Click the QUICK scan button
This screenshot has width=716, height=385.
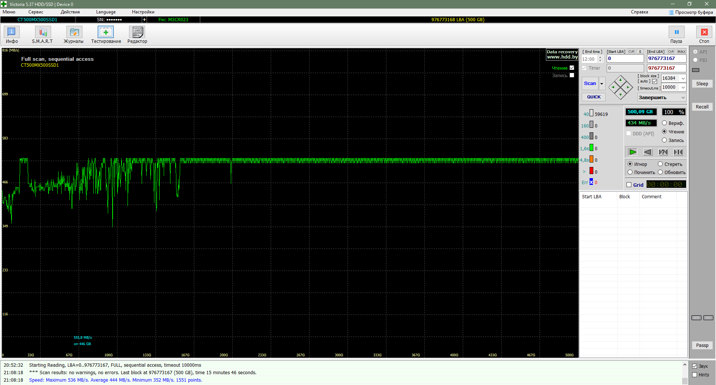[x=594, y=97]
